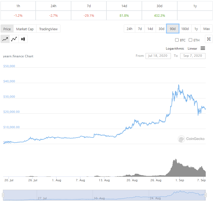Click the price peak near 1. Sep
214x203 pixels.
(179, 85)
